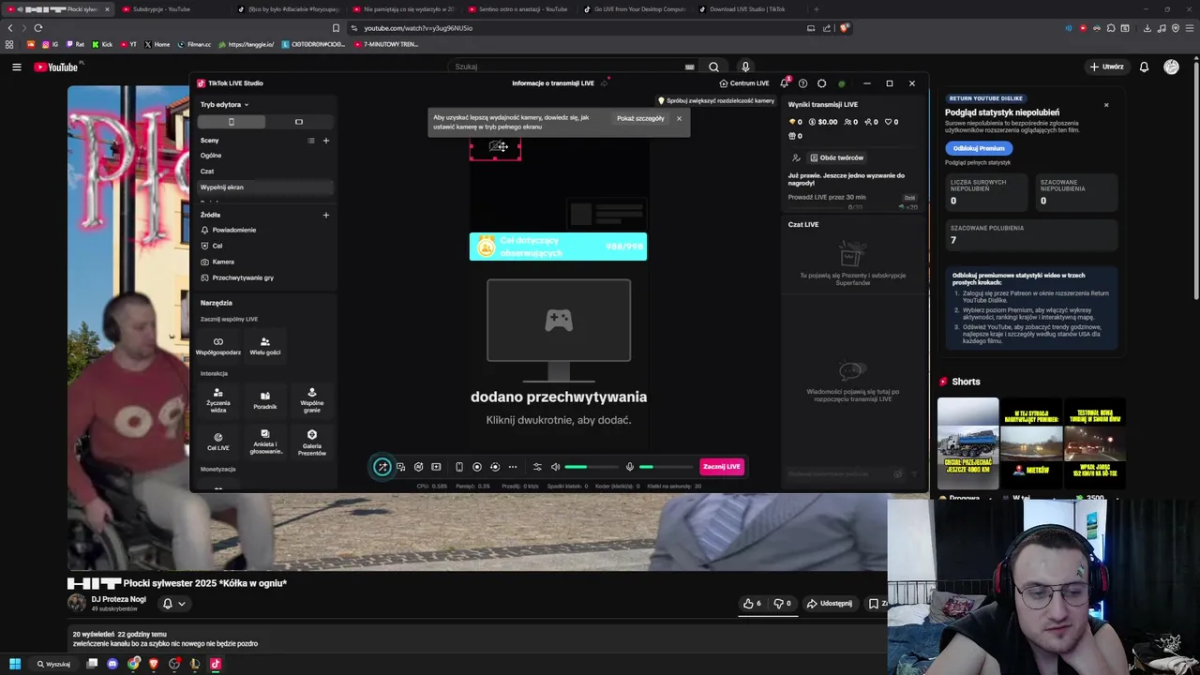Open DJ Proteza Nogi channel link
1200x675 pixels.
118,599
